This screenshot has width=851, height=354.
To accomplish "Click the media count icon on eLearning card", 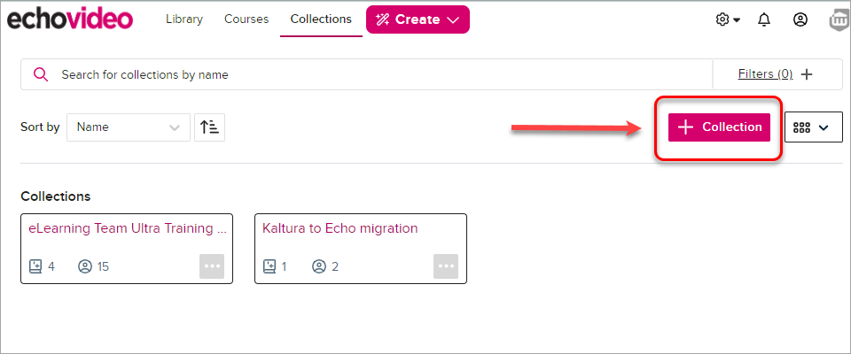I will click(x=35, y=266).
